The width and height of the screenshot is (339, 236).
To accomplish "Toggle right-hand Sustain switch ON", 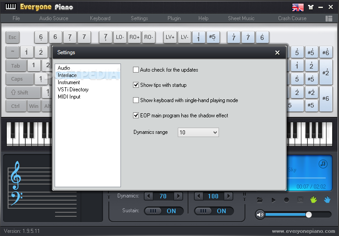I will coord(214,211).
